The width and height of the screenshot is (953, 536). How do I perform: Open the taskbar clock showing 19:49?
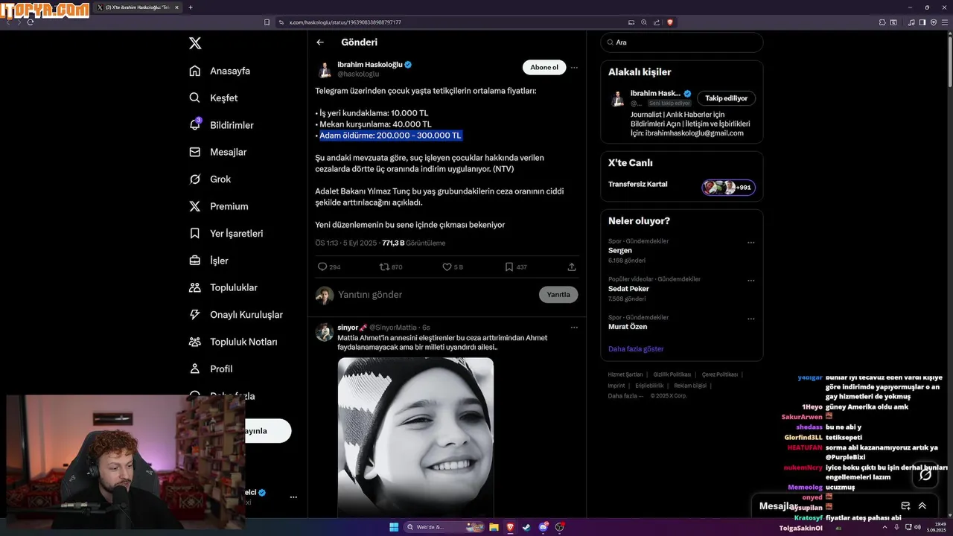click(936, 527)
